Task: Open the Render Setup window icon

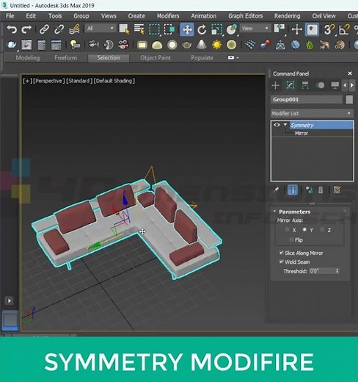Action: coord(26,45)
